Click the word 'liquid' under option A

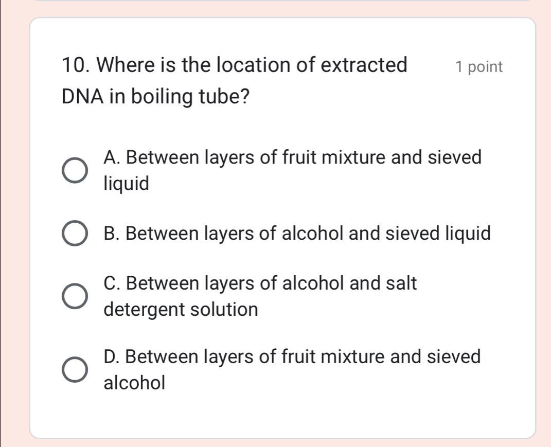tap(127, 183)
